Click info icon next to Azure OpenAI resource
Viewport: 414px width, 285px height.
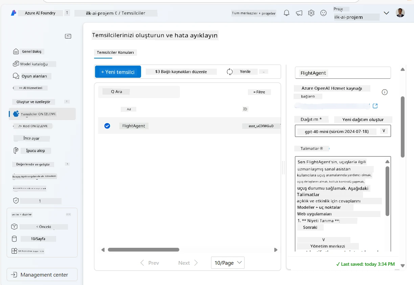coord(385,92)
